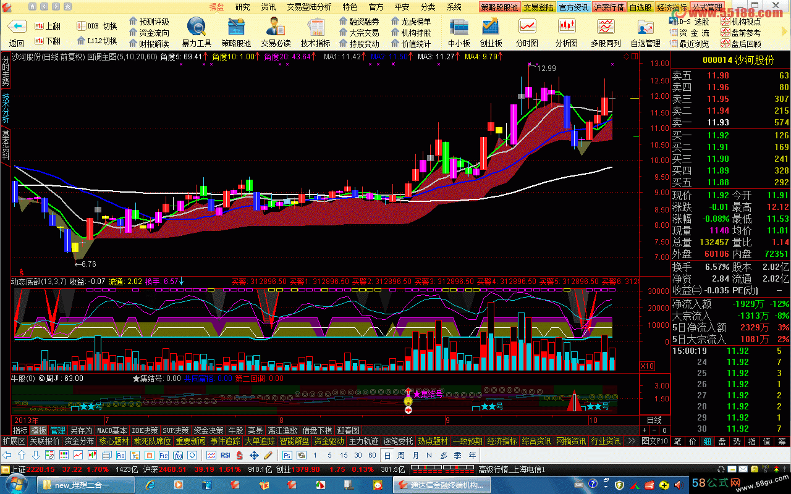Select the 基本资料 side tab
This screenshot has width=791, height=494.
tap(6, 145)
